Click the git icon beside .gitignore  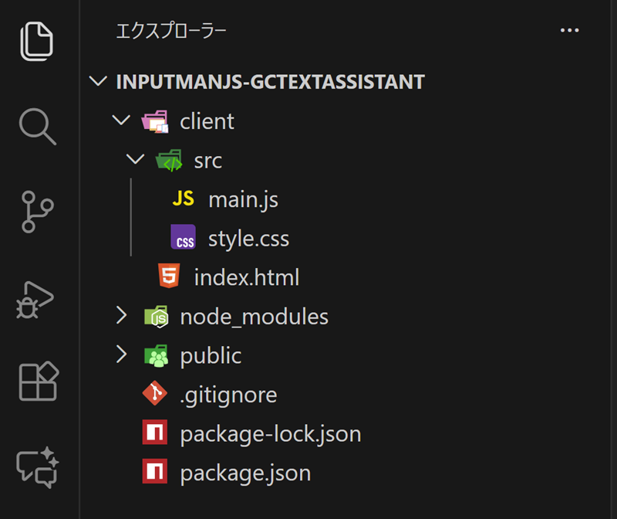(x=155, y=394)
